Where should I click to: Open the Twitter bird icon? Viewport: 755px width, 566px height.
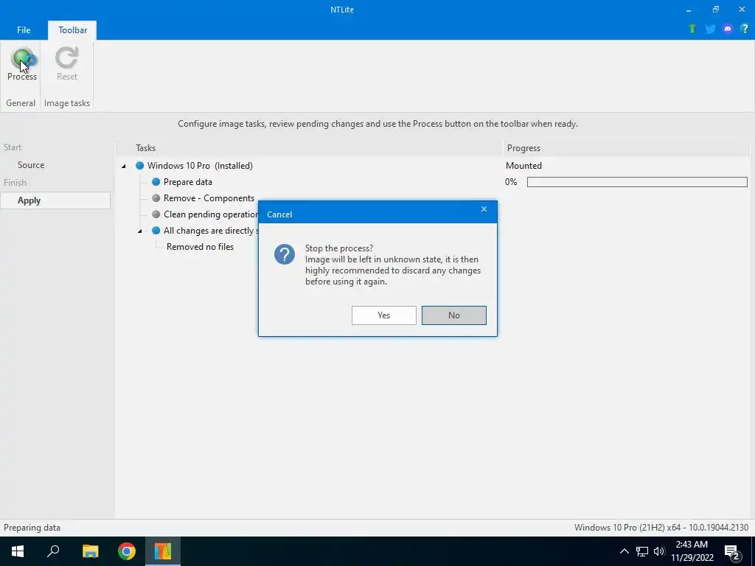[710, 29]
